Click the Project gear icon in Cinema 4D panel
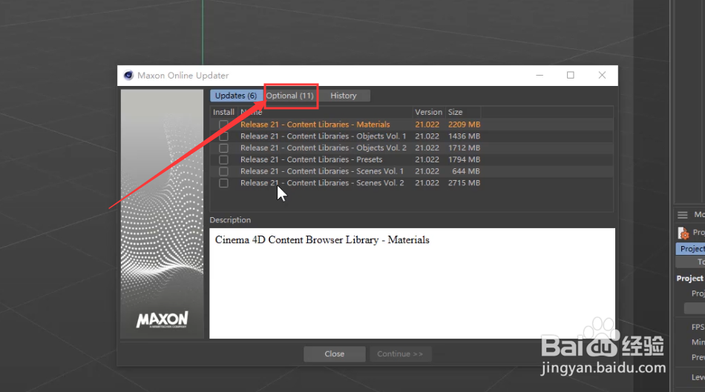Image resolution: width=705 pixels, height=392 pixels. (x=683, y=233)
